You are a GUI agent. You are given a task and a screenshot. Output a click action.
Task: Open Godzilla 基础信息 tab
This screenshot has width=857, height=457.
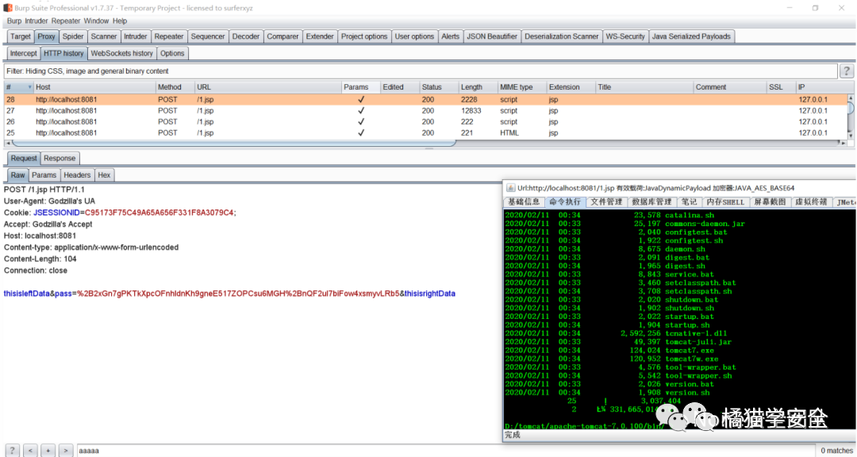pyautogui.click(x=524, y=202)
